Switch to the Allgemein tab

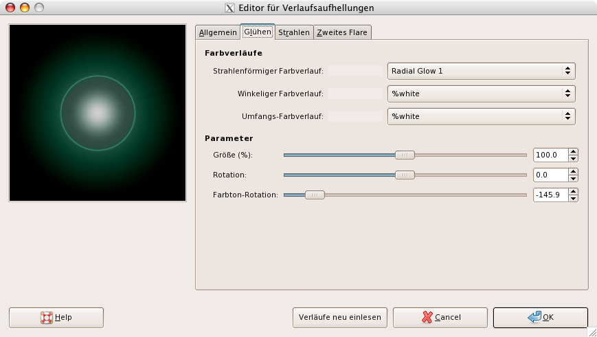[x=217, y=32]
